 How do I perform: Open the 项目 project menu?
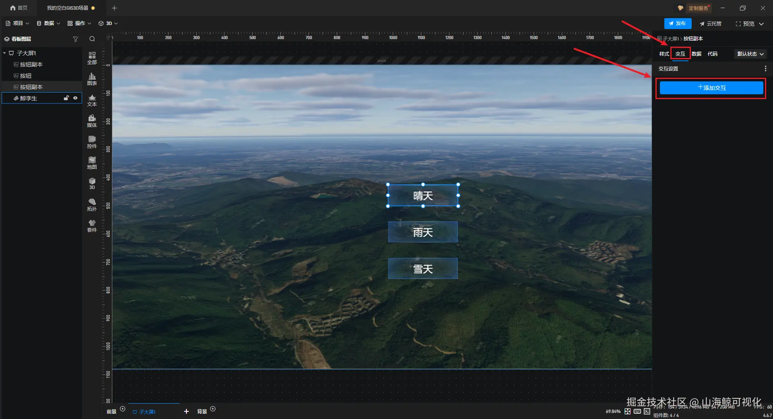17,23
